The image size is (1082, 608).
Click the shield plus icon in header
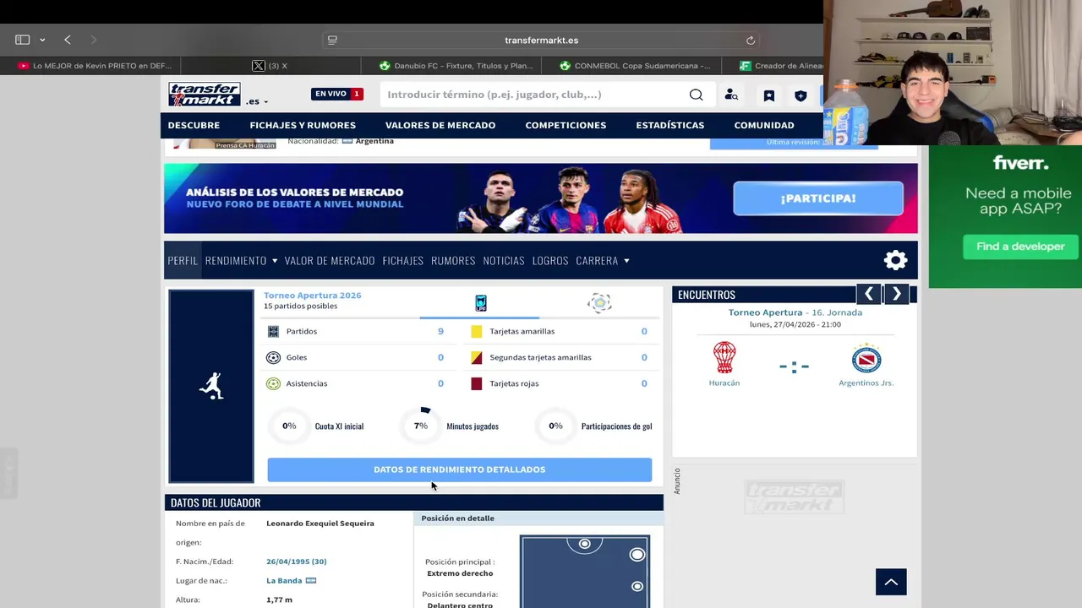(801, 95)
